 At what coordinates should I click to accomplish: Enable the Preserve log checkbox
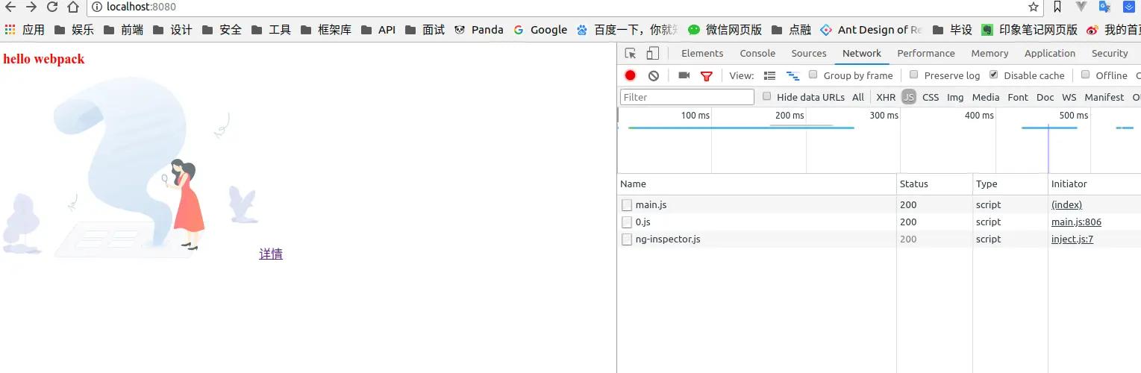(x=914, y=75)
